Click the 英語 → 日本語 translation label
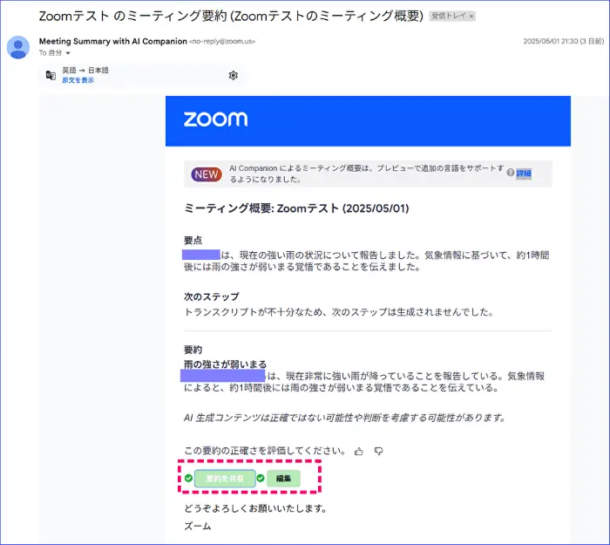The height and width of the screenshot is (545, 610). (x=85, y=70)
